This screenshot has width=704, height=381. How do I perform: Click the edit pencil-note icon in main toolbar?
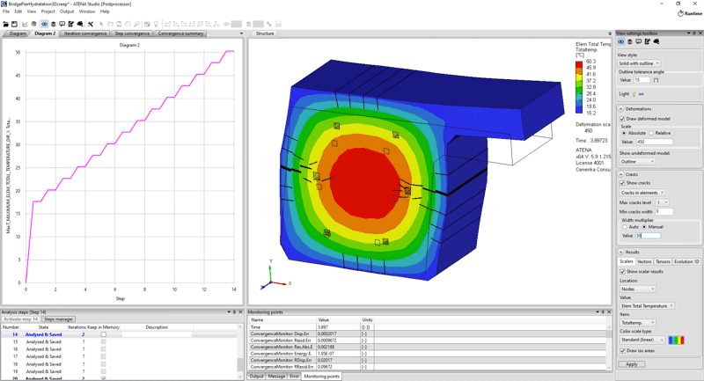click(71, 25)
